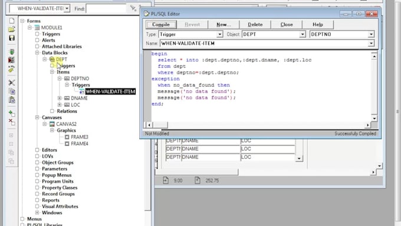Click the Paste clipboard icon
This screenshot has width=401, height=226.
point(12,100)
